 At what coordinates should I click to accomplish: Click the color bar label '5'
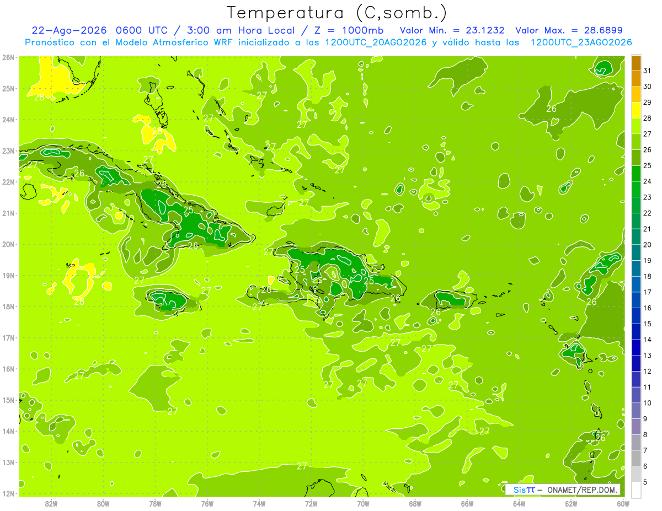click(645, 482)
